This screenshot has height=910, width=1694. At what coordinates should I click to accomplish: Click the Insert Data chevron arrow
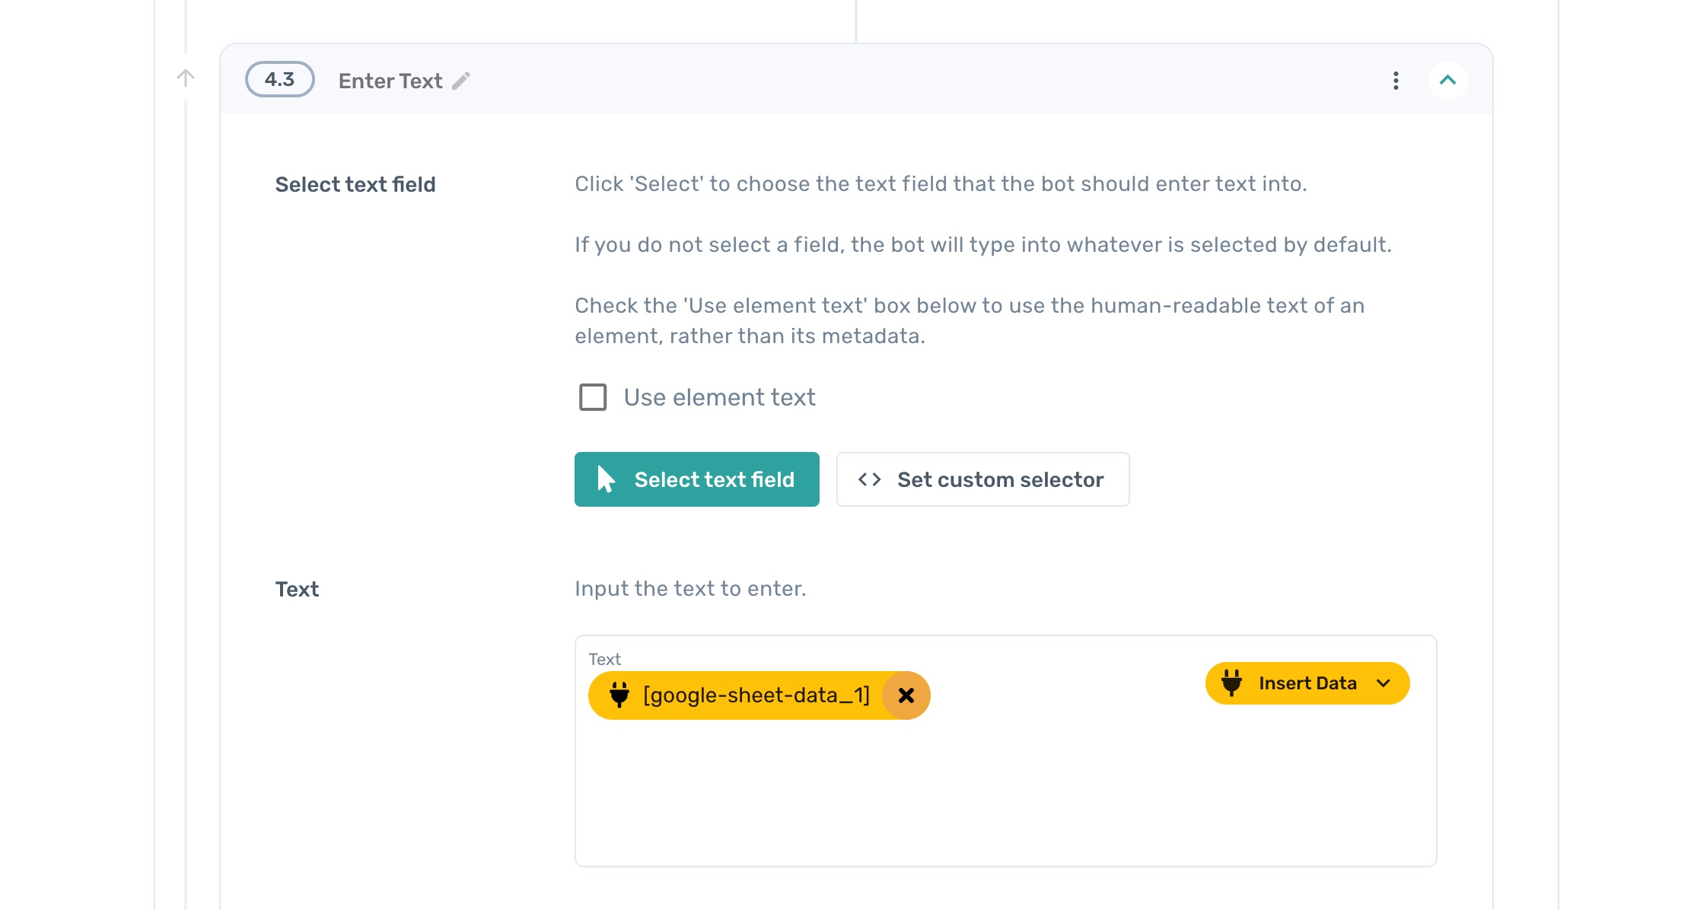click(1384, 683)
